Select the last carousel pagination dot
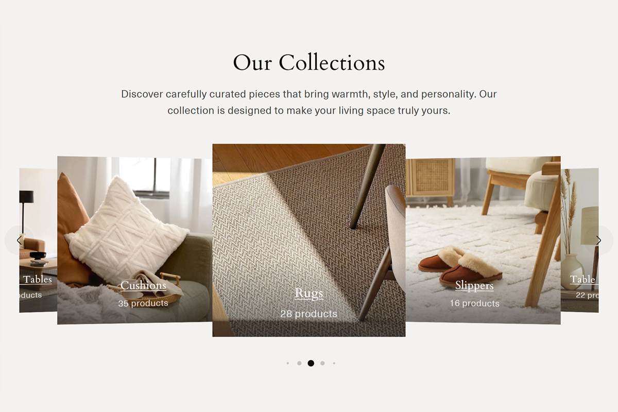Viewport: 618px width, 412px height. tap(334, 363)
